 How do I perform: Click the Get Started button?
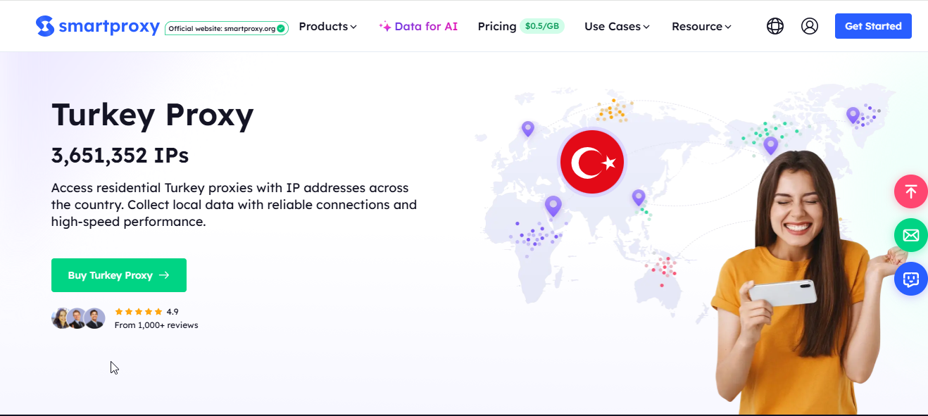(x=873, y=26)
